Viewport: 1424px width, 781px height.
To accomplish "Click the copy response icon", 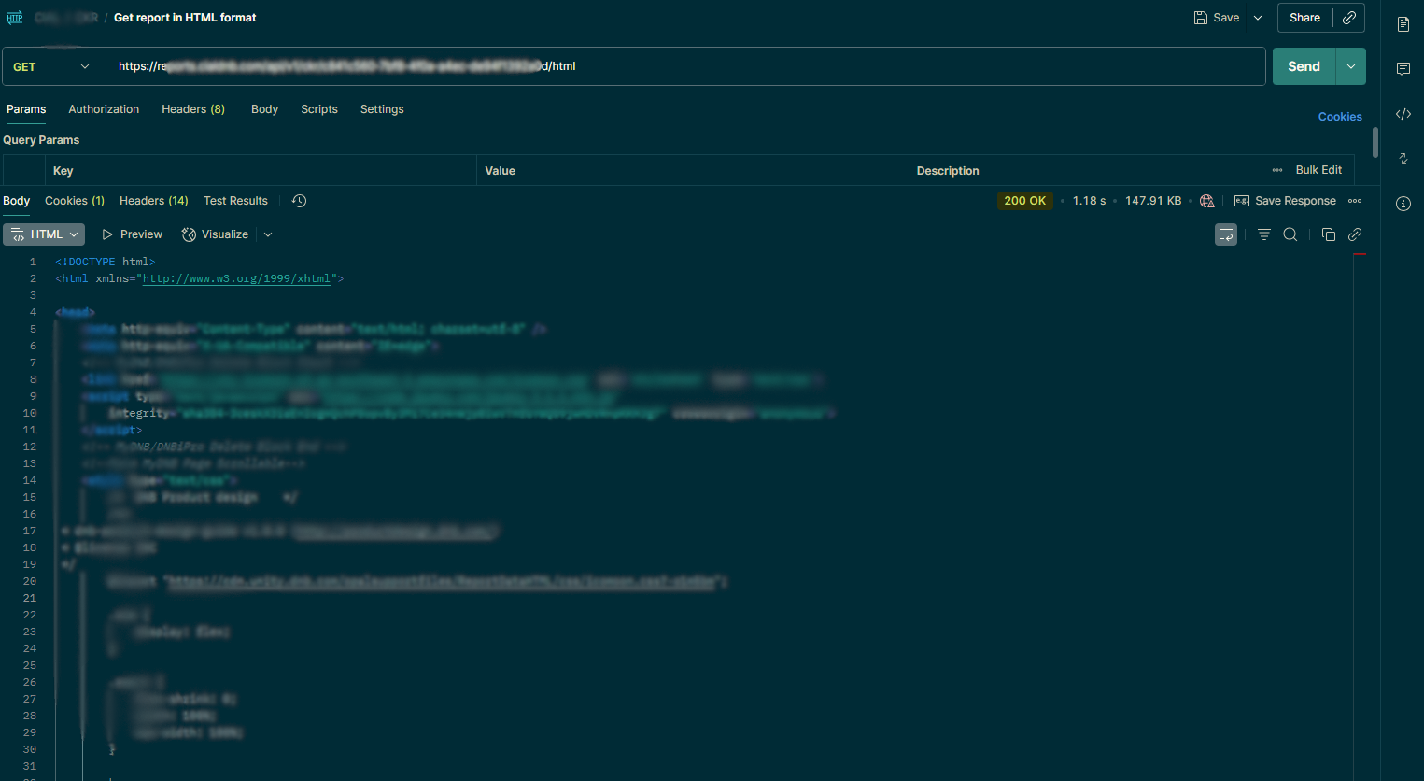I will point(1329,234).
